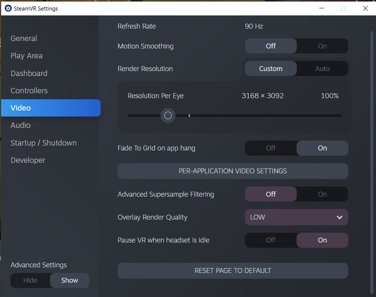Reset the Video page to default
Image resolution: width=376 pixels, height=297 pixels.
tap(233, 270)
